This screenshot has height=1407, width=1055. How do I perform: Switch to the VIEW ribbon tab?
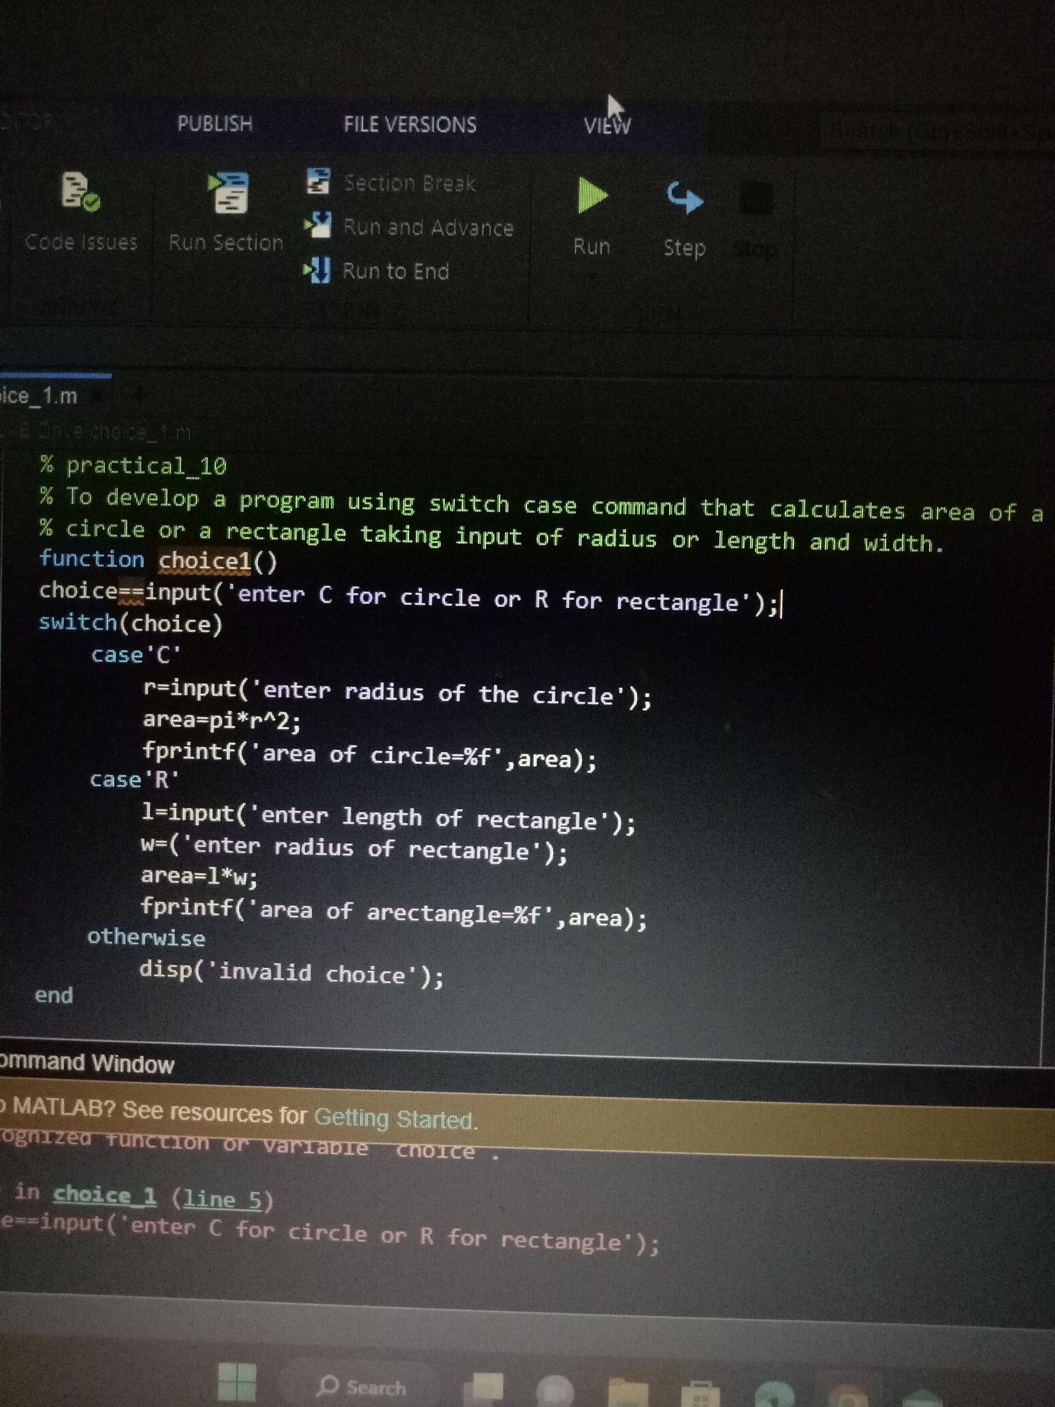608,125
